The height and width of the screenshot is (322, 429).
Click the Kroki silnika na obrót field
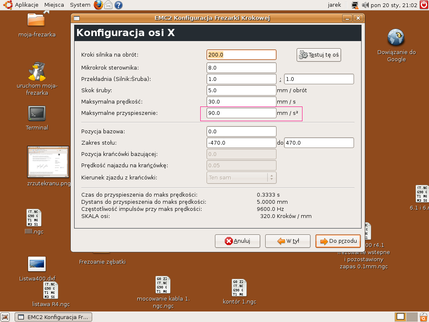click(x=241, y=55)
